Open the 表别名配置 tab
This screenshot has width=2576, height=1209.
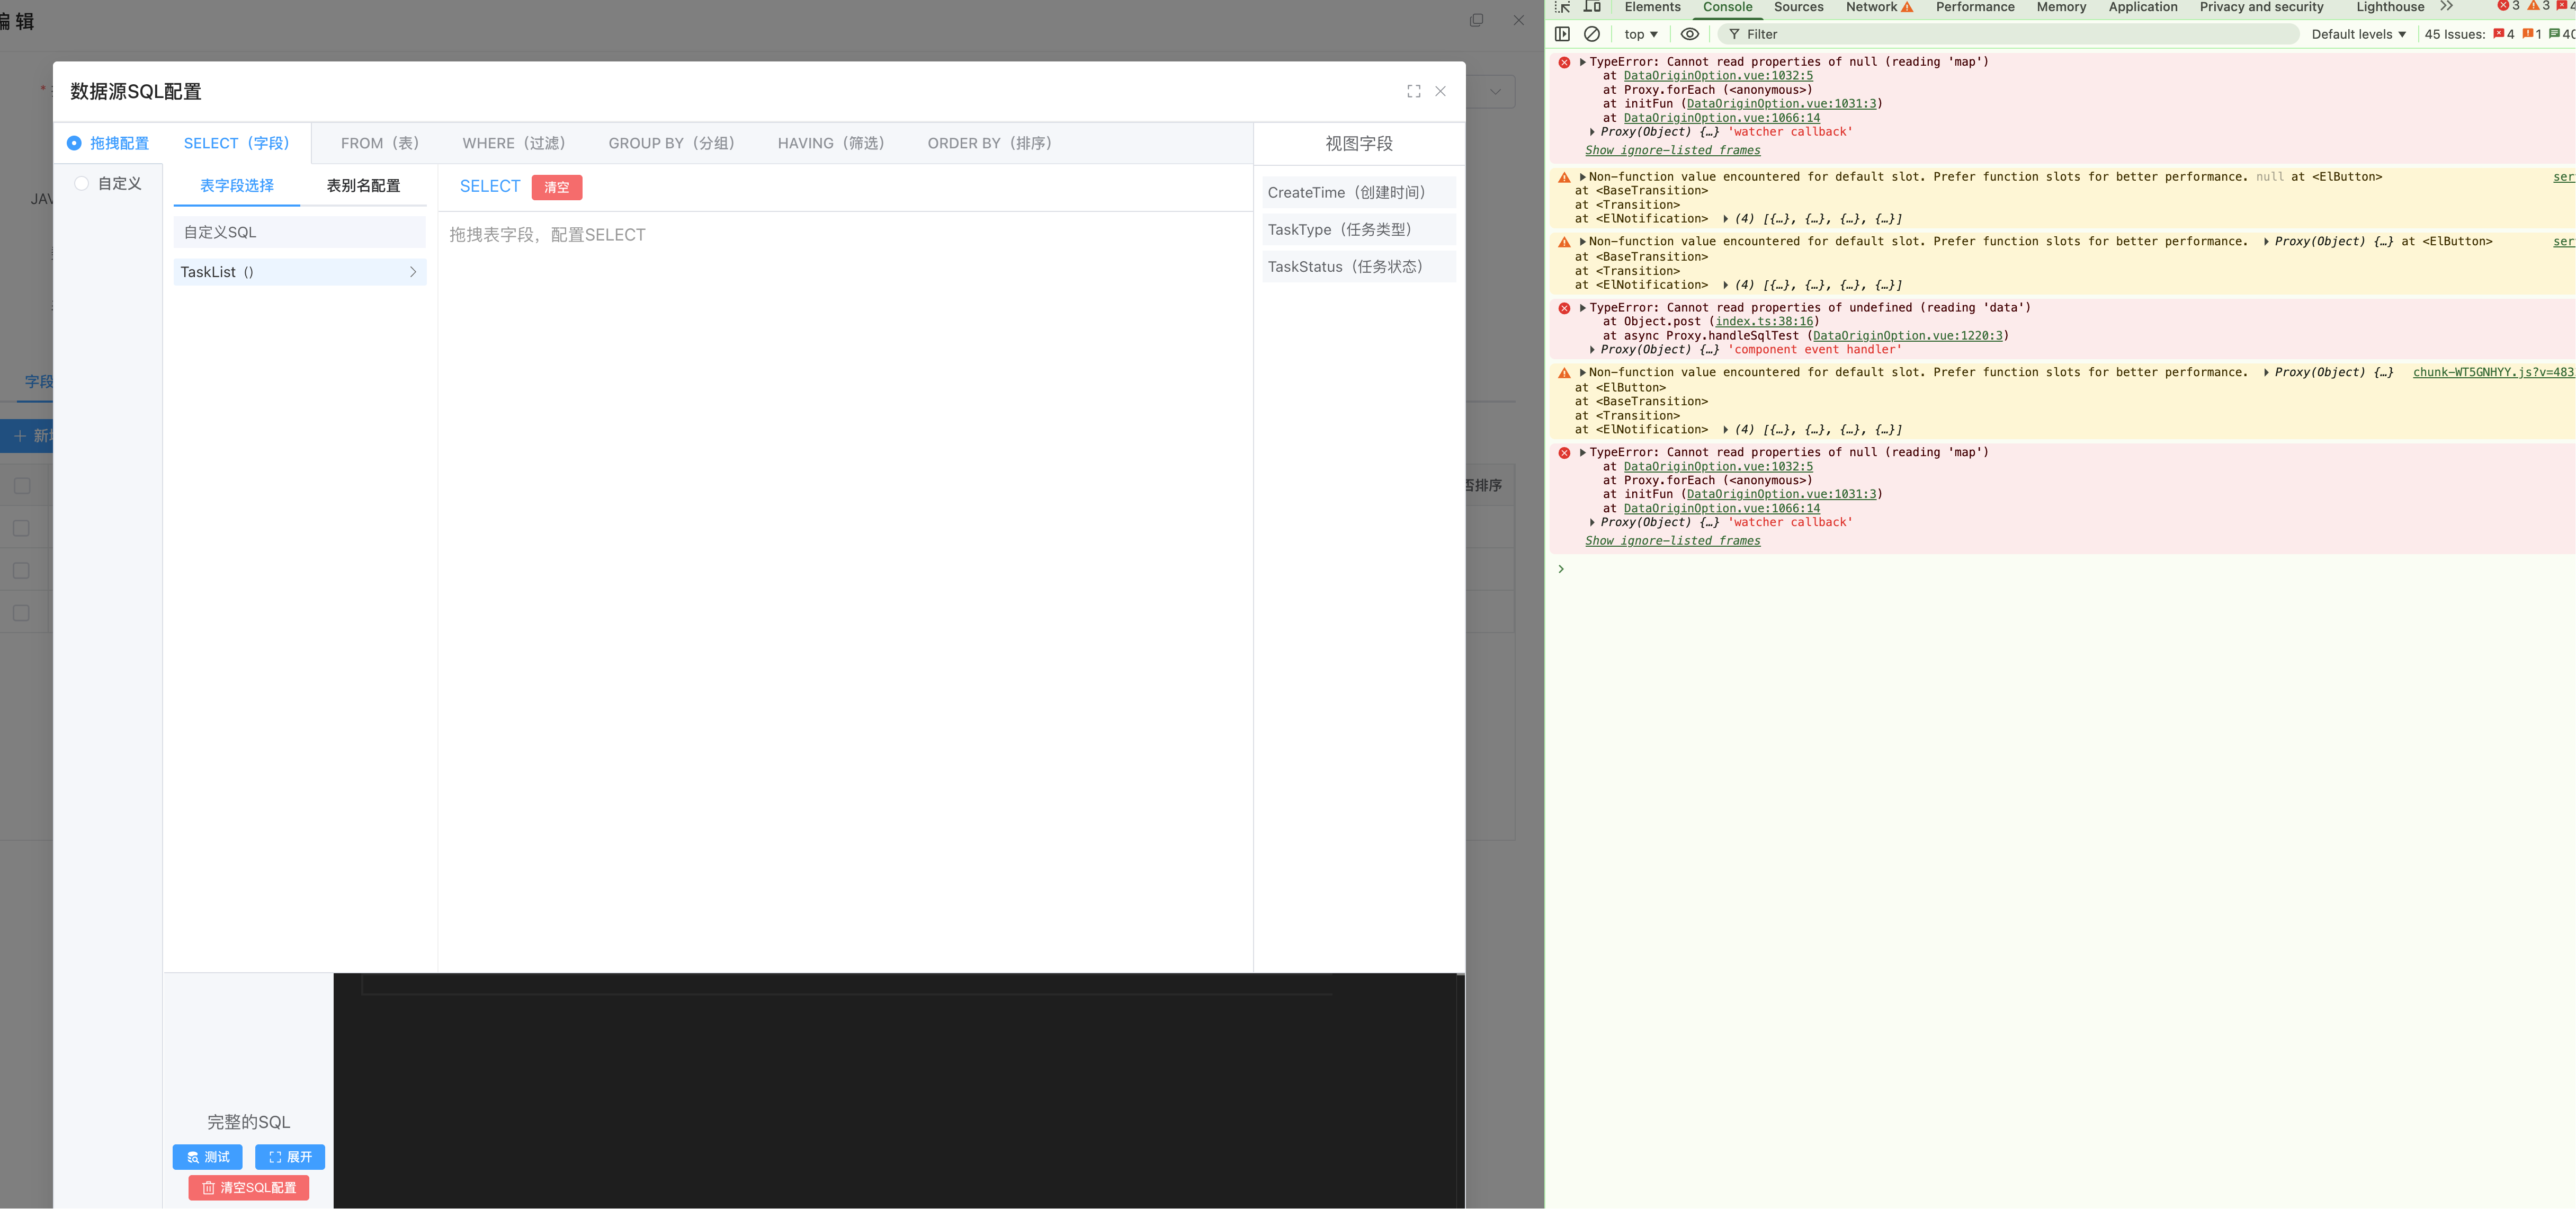click(363, 186)
